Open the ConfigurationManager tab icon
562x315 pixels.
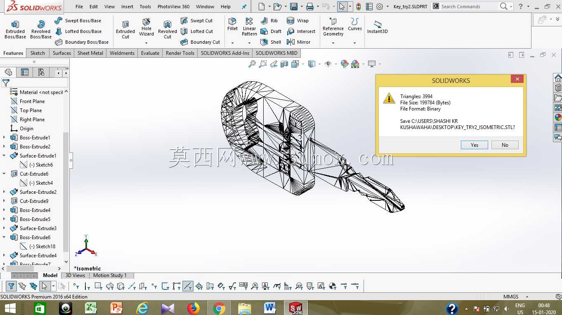coord(41,73)
